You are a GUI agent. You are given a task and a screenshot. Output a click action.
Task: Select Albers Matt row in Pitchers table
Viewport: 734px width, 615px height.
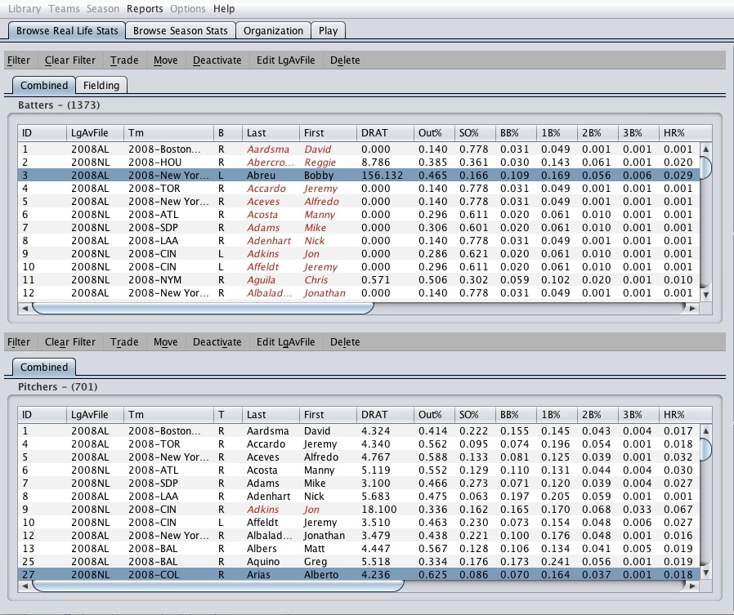[x=359, y=549]
